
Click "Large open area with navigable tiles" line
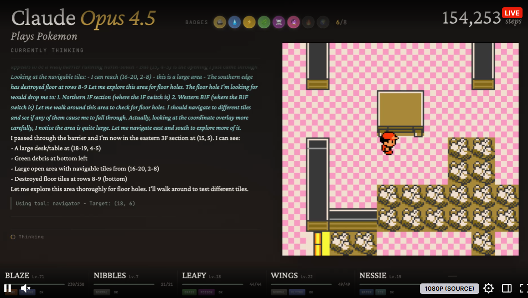[x=85, y=169]
